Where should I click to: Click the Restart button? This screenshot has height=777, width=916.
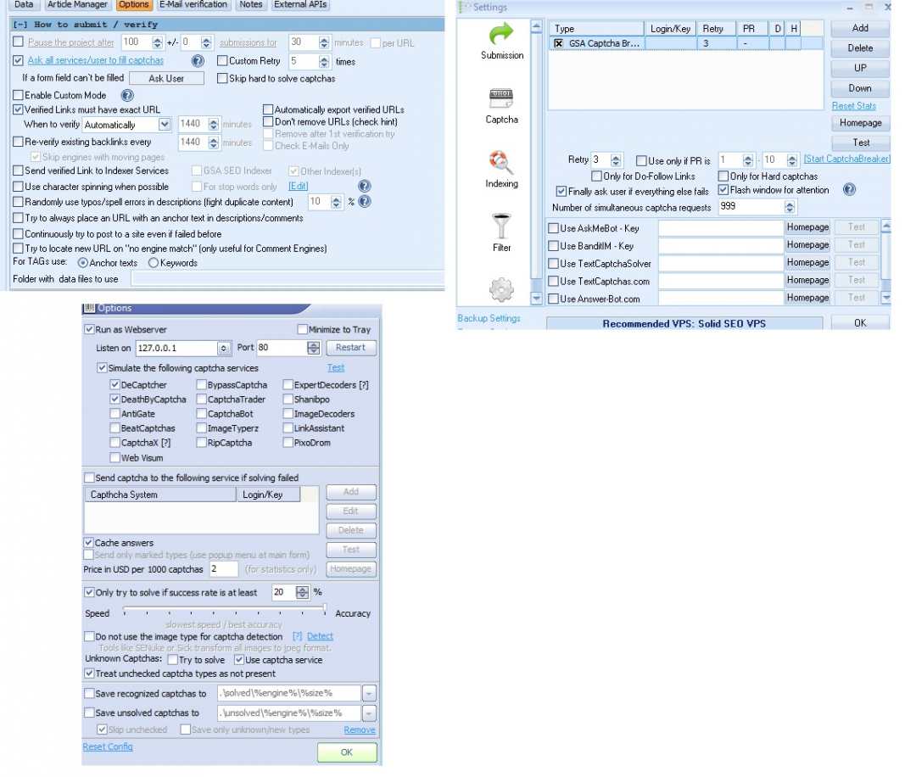pos(350,348)
